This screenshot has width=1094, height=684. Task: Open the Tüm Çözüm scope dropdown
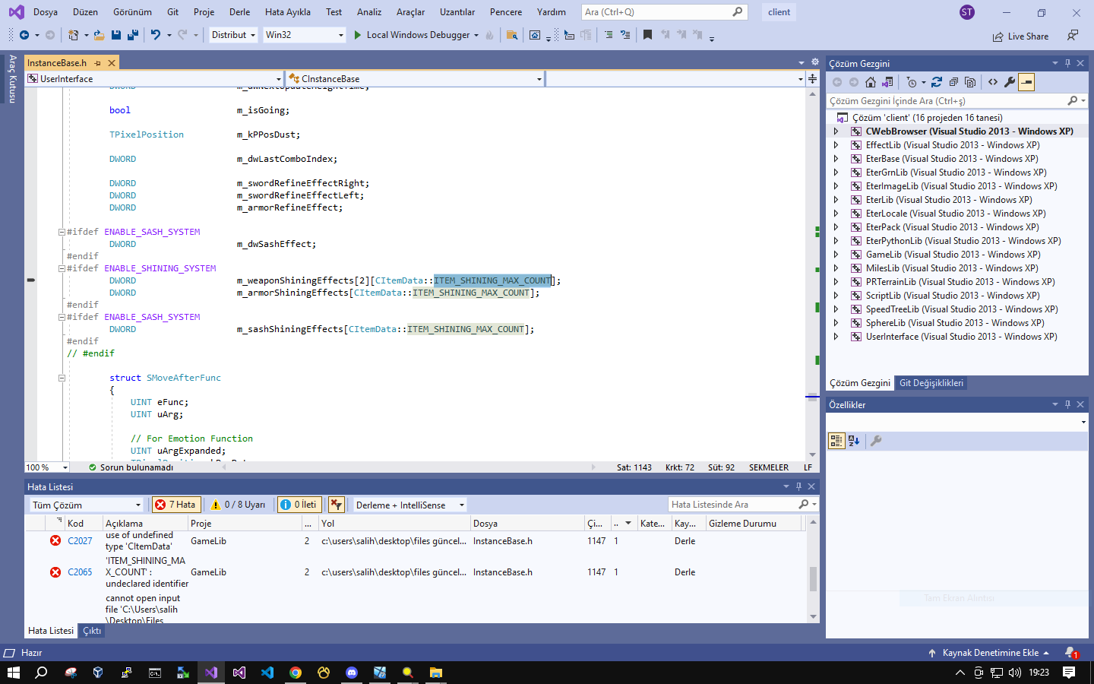(87, 505)
